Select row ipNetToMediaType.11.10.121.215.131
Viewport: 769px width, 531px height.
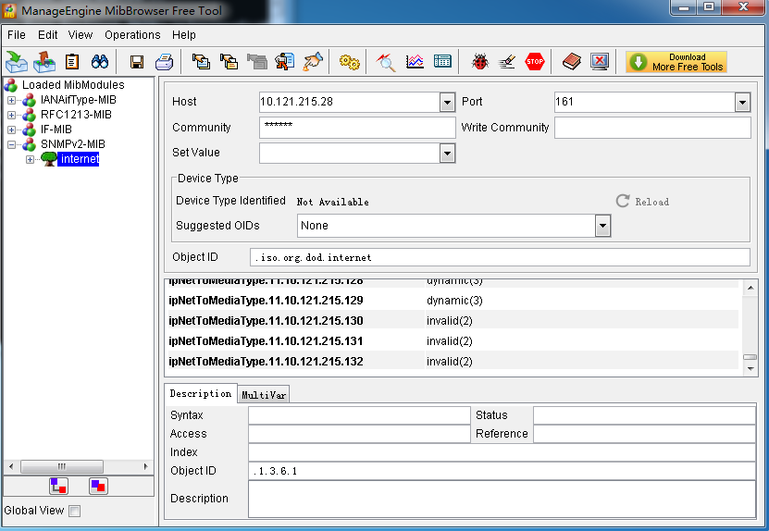click(x=453, y=340)
